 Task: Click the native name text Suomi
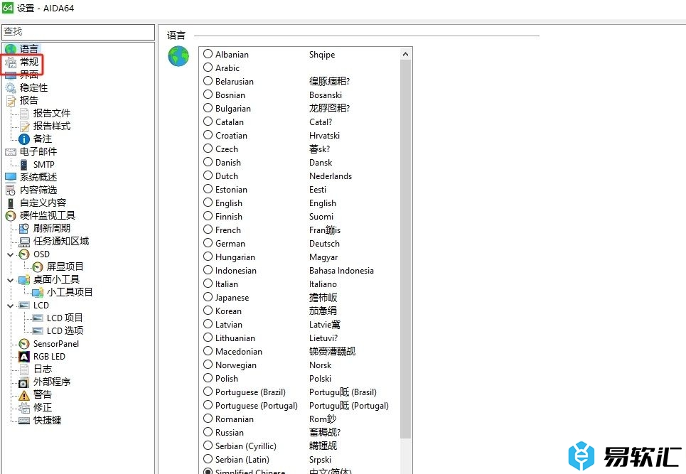click(x=321, y=217)
